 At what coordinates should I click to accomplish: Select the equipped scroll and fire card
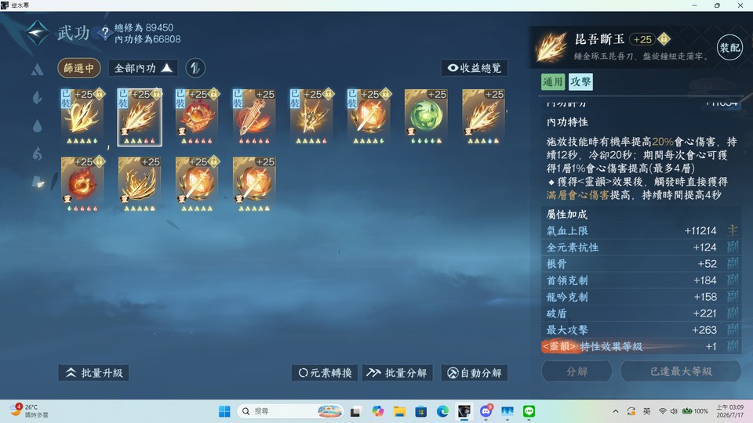pos(254,117)
